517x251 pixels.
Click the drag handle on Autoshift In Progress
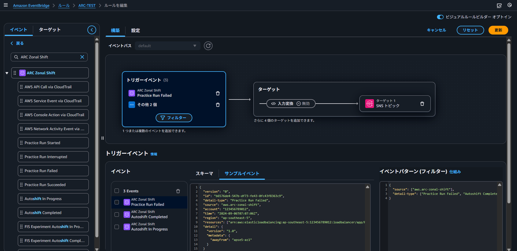[x=21, y=199]
